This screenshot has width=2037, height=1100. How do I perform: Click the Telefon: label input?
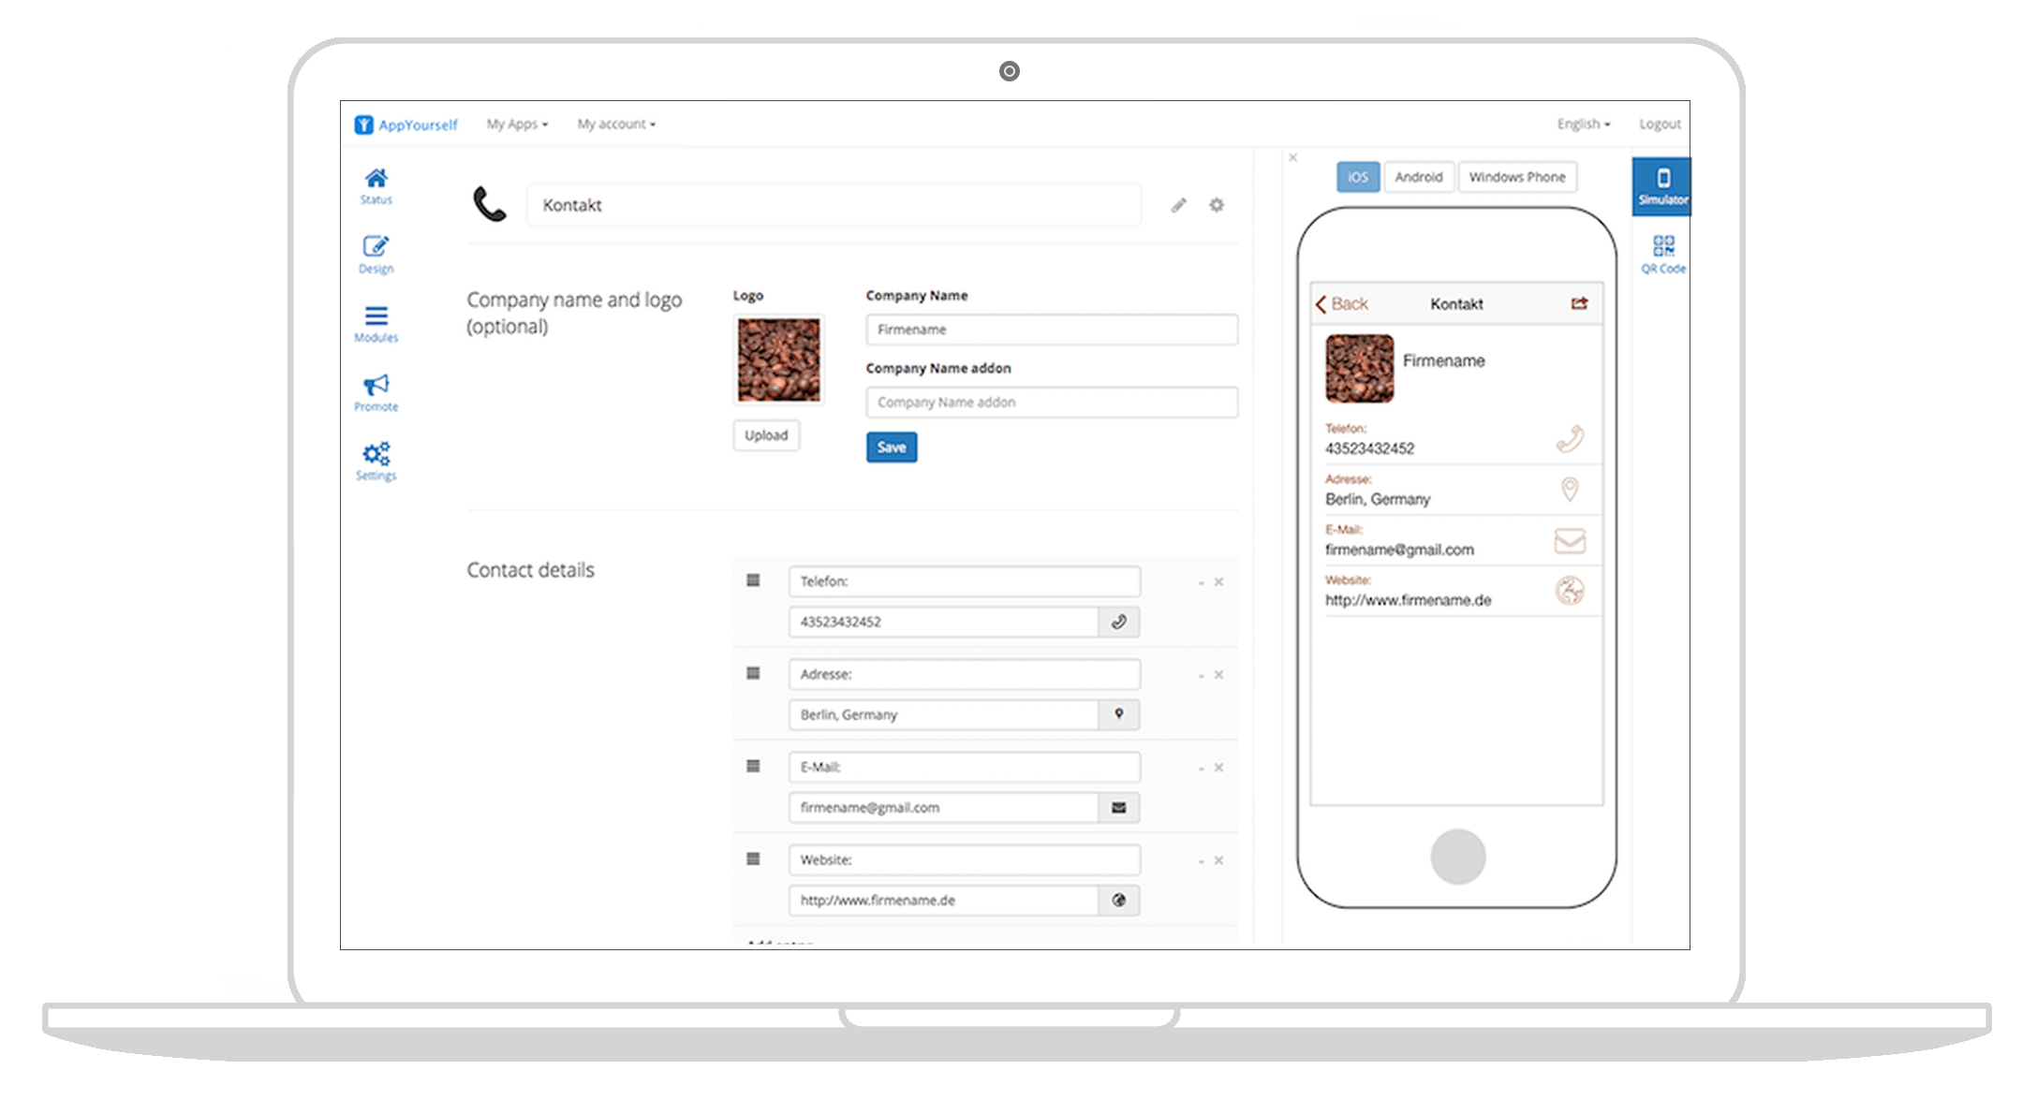pos(965,581)
